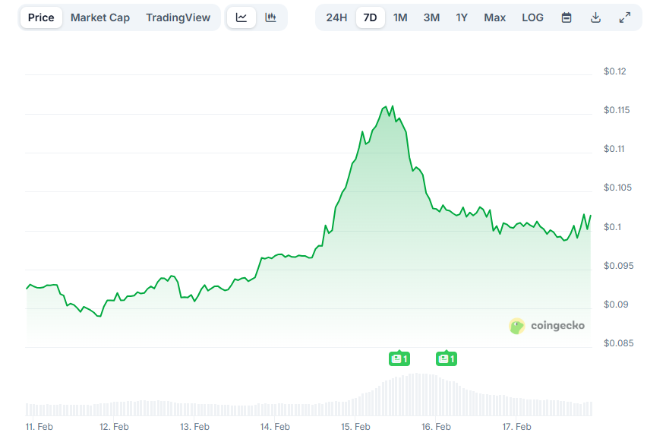Expand the chart with the fullscreen icon
This screenshot has height=442, width=647.
tap(625, 17)
